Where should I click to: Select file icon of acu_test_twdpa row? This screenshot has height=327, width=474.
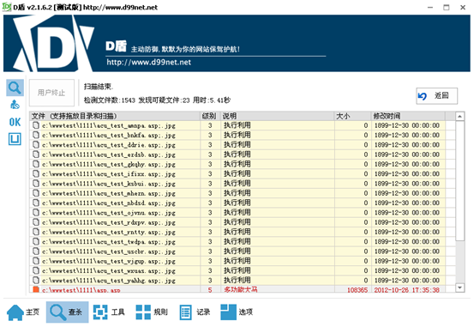(36, 242)
